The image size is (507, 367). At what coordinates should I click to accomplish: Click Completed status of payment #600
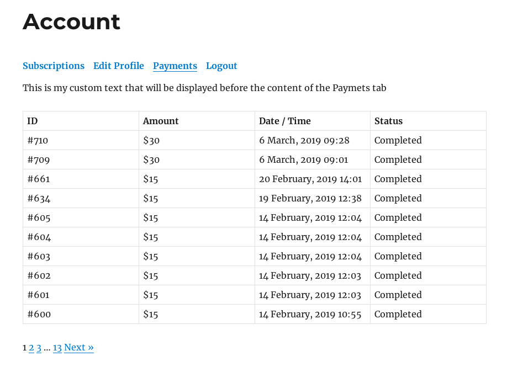pos(398,314)
